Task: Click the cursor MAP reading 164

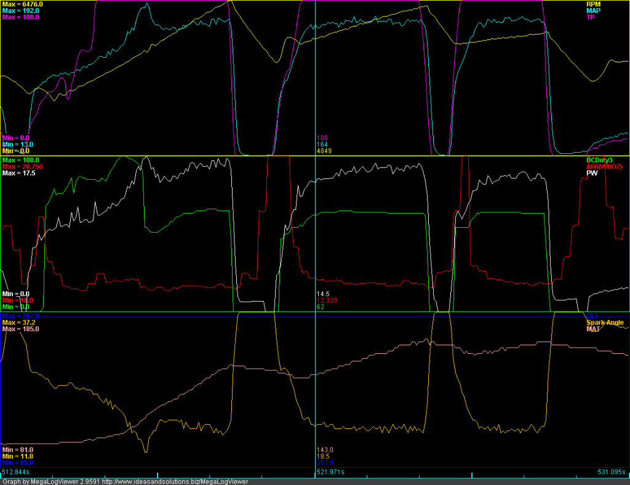Action: coord(322,145)
